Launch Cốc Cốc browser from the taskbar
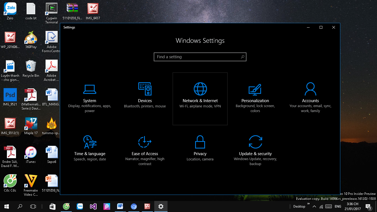The height and width of the screenshot is (212, 377). (x=66, y=206)
